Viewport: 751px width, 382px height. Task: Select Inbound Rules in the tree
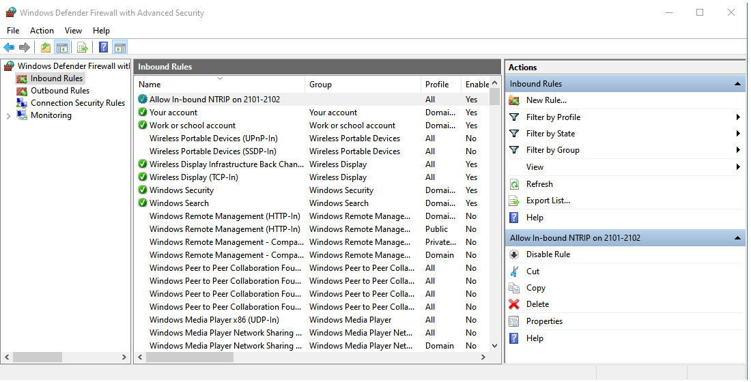pos(57,78)
